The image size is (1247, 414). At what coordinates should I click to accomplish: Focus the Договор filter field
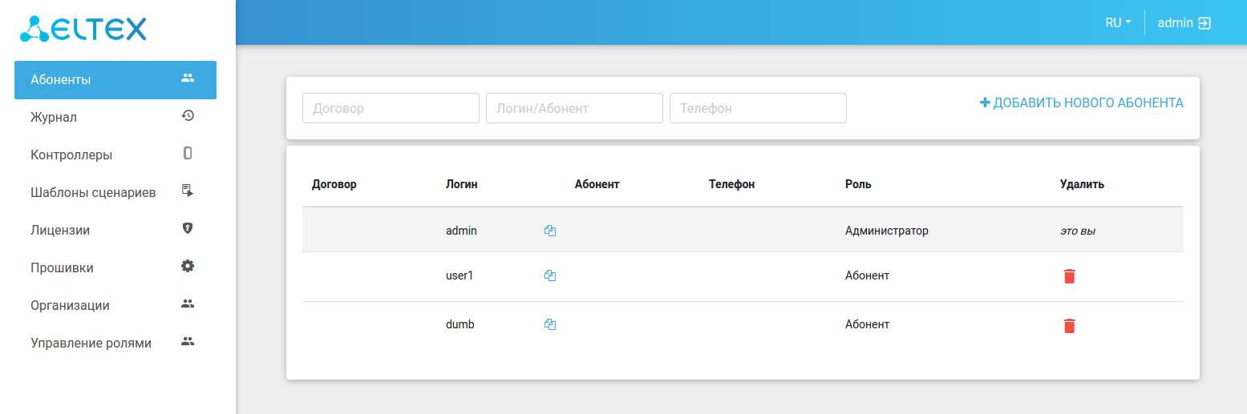[x=391, y=108]
